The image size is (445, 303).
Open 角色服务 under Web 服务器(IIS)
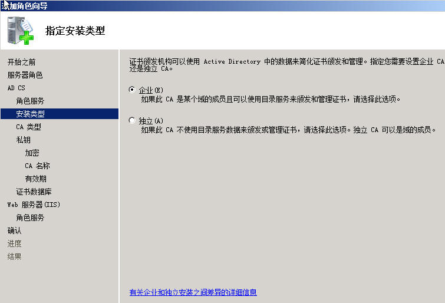tap(30, 218)
